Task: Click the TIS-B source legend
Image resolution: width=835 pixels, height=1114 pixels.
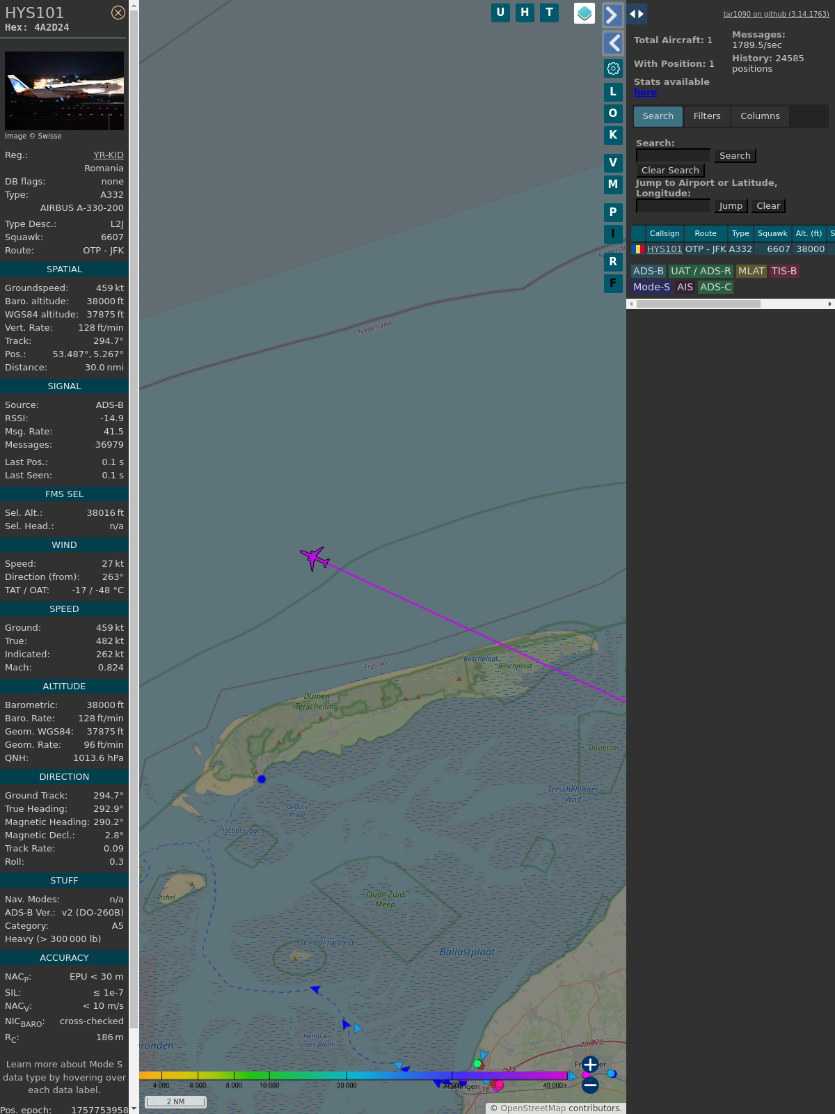Action: [x=784, y=272]
